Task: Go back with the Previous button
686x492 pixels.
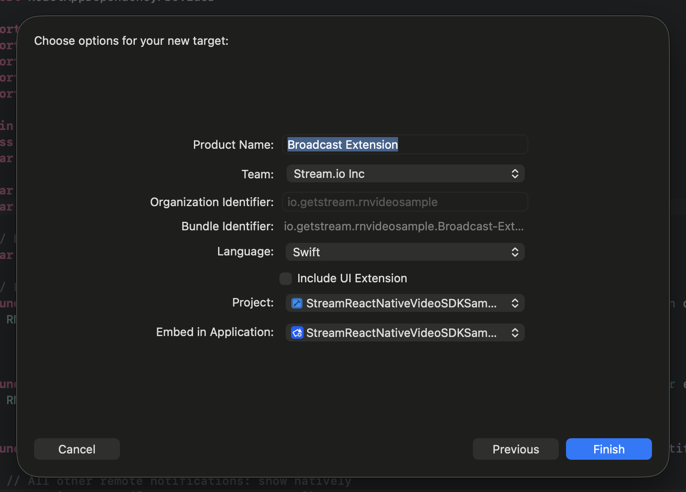Action: point(516,449)
